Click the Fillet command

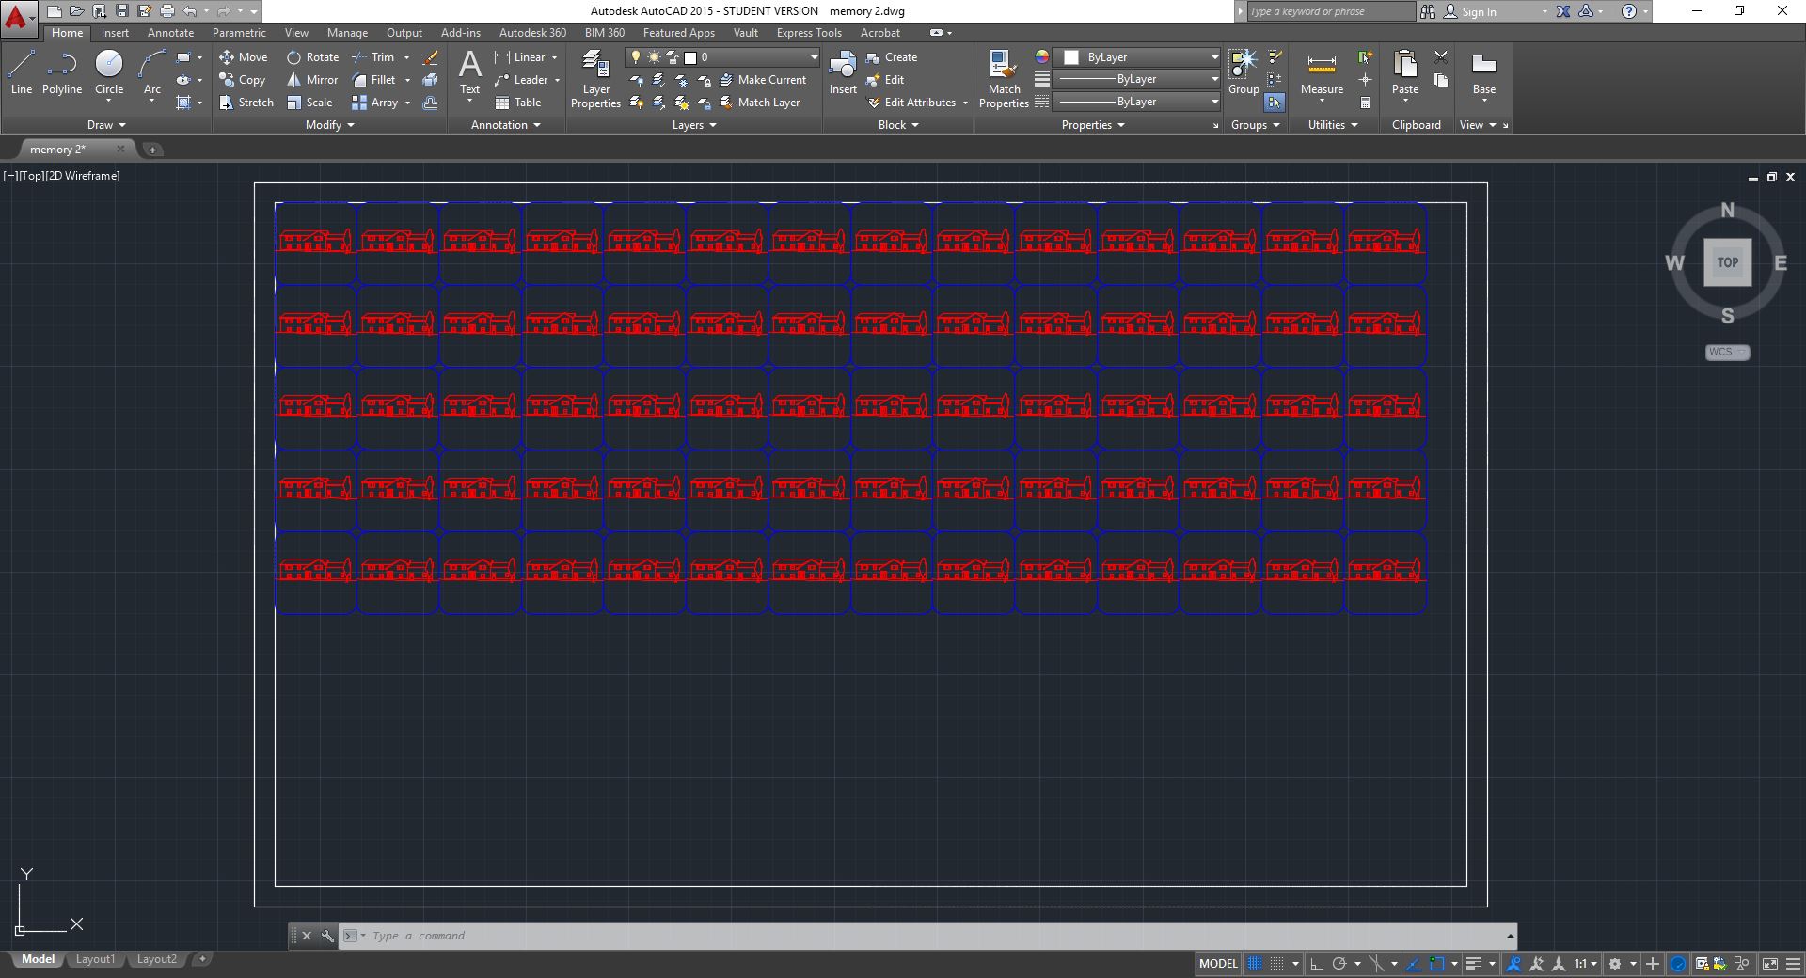(x=374, y=80)
